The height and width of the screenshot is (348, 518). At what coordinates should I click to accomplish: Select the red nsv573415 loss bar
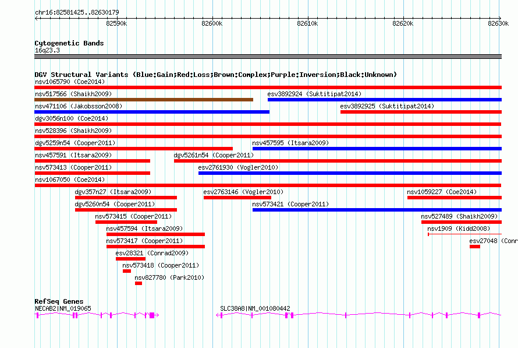126,222
